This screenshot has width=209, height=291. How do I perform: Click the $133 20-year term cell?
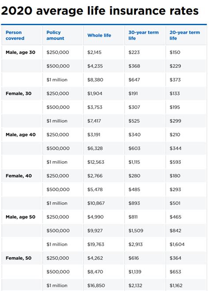click(x=175, y=93)
